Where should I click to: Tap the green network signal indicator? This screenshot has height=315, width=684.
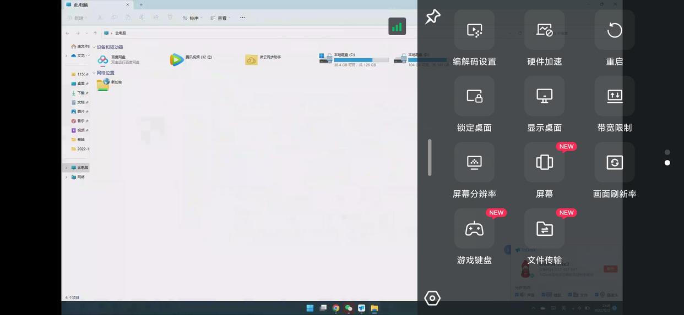(x=397, y=26)
